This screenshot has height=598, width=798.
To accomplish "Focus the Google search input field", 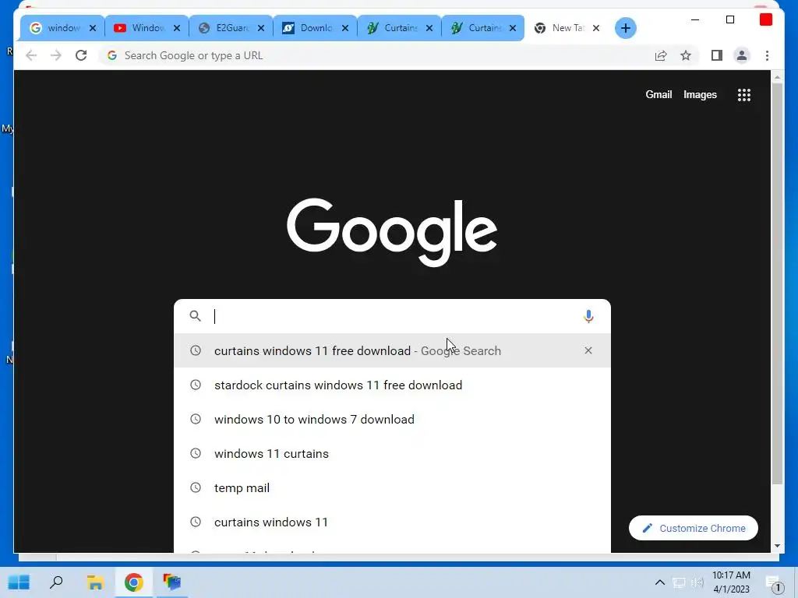I will [392, 316].
